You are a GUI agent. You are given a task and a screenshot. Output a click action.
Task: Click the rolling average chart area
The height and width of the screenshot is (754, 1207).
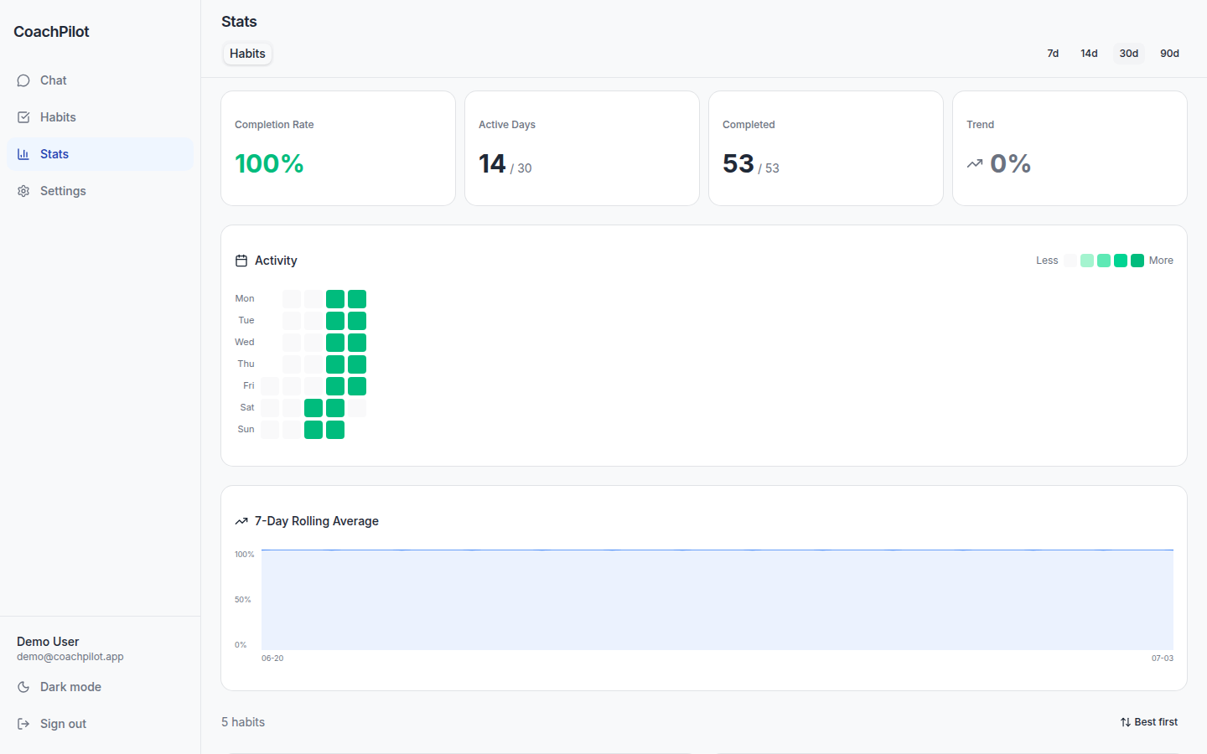pyautogui.click(x=717, y=600)
